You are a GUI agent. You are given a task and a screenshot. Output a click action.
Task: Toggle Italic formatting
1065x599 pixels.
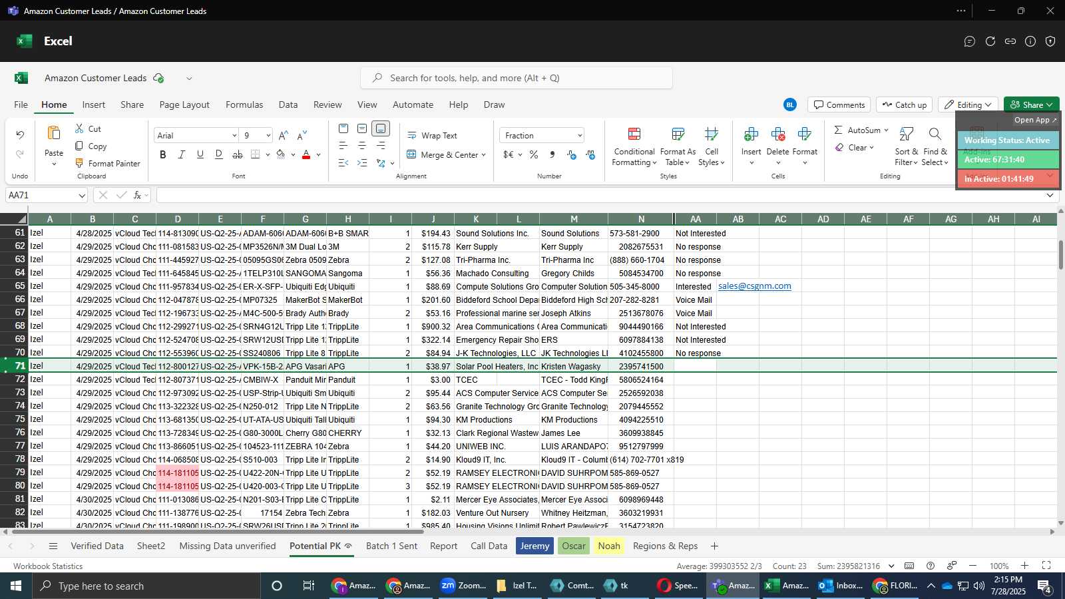(x=182, y=154)
